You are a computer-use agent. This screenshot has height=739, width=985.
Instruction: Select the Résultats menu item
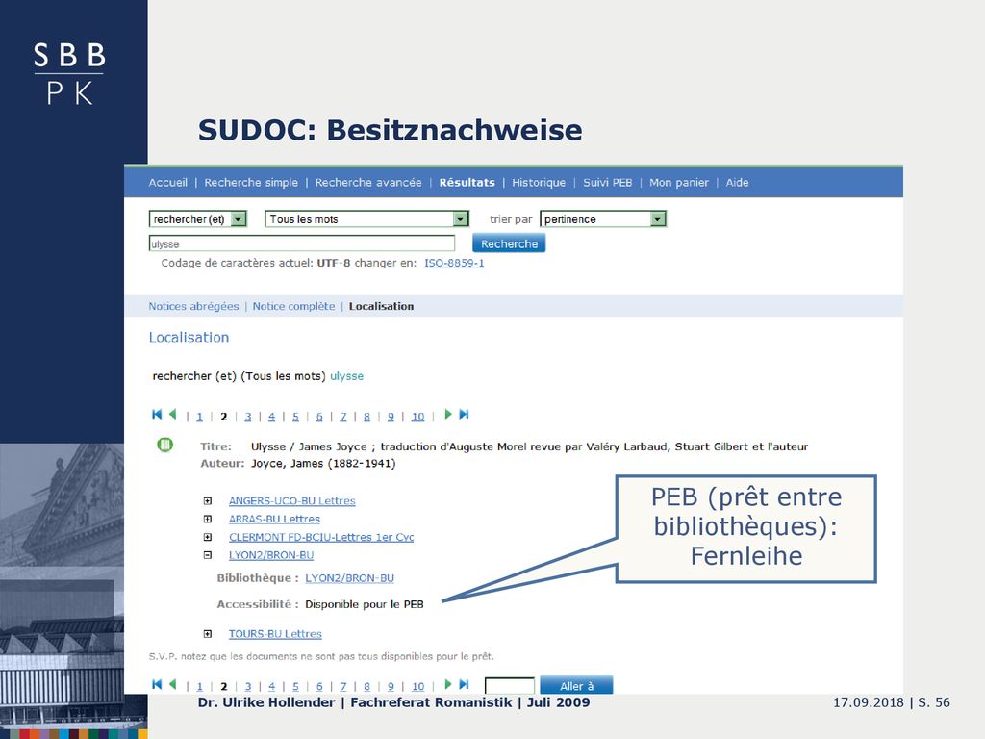[x=467, y=182]
